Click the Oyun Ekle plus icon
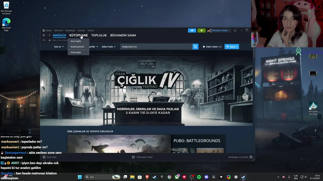Screen dimensions: 323x181 (44, 157)
